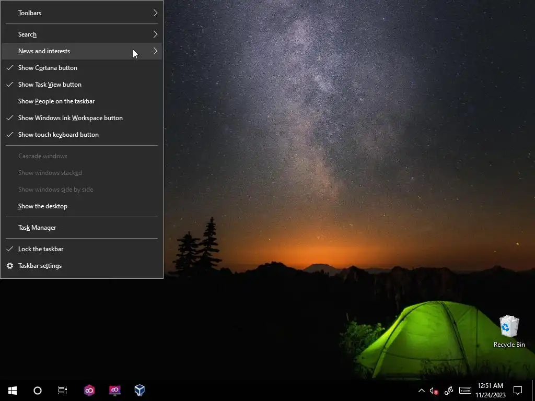Expand the Toolbars submenu
This screenshot has width=535, height=401.
click(x=82, y=13)
